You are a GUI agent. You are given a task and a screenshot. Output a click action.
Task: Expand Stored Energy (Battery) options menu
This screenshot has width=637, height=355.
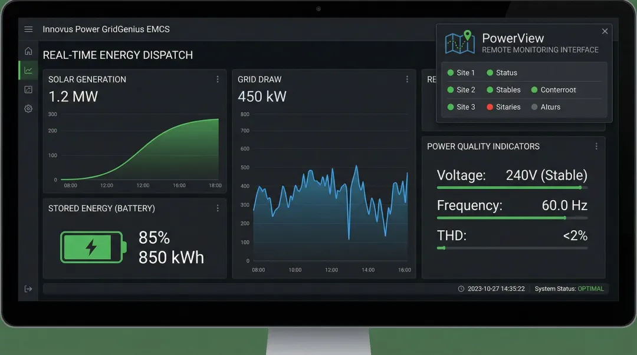click(x=218, y=208)
